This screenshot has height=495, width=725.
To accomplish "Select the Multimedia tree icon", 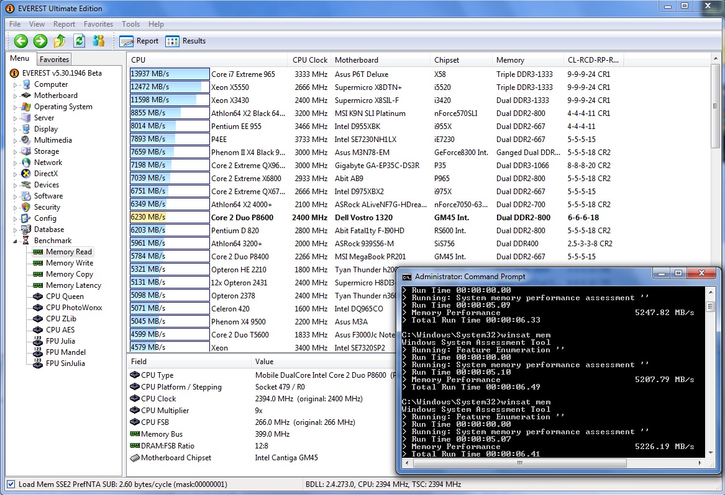I will (x=26, y=140).
